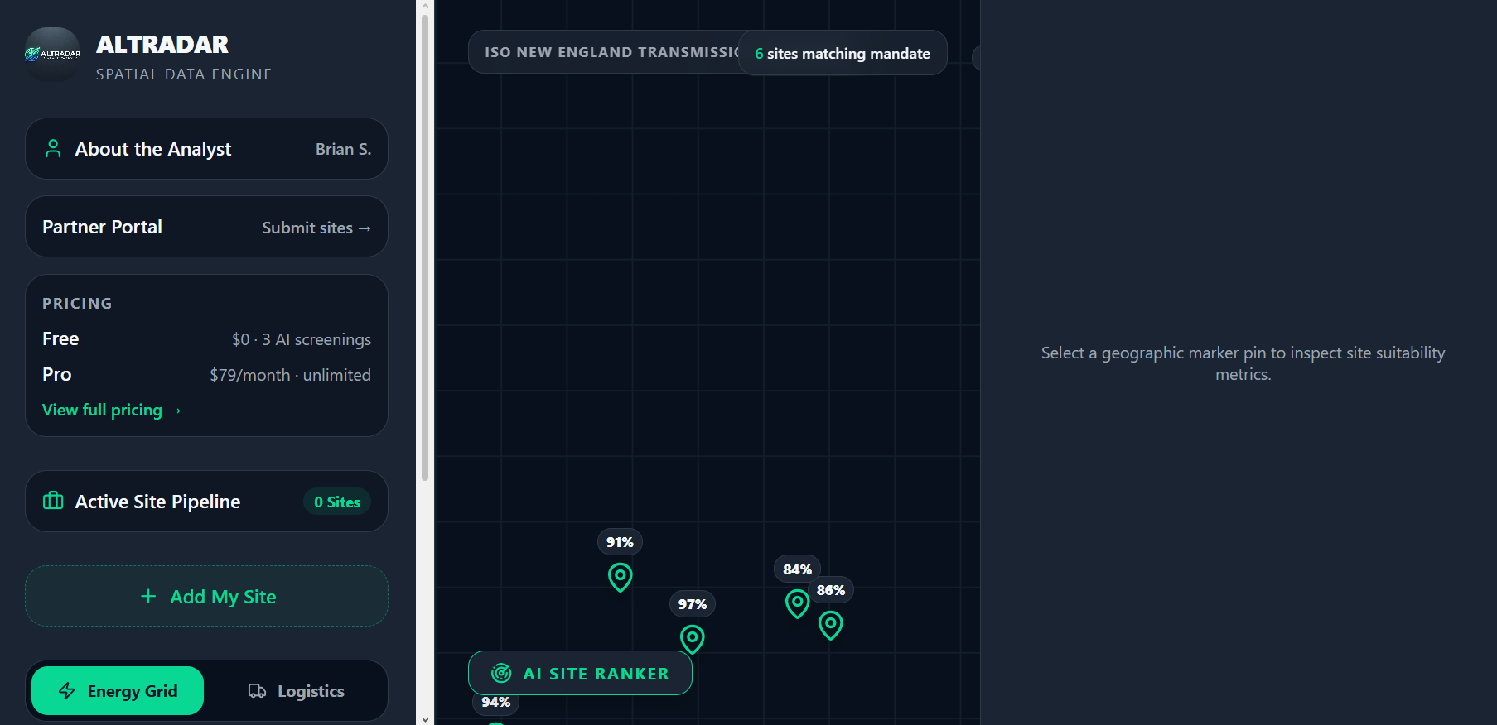
Task: Switch to the Energy Grid tab
Action: 118,690
